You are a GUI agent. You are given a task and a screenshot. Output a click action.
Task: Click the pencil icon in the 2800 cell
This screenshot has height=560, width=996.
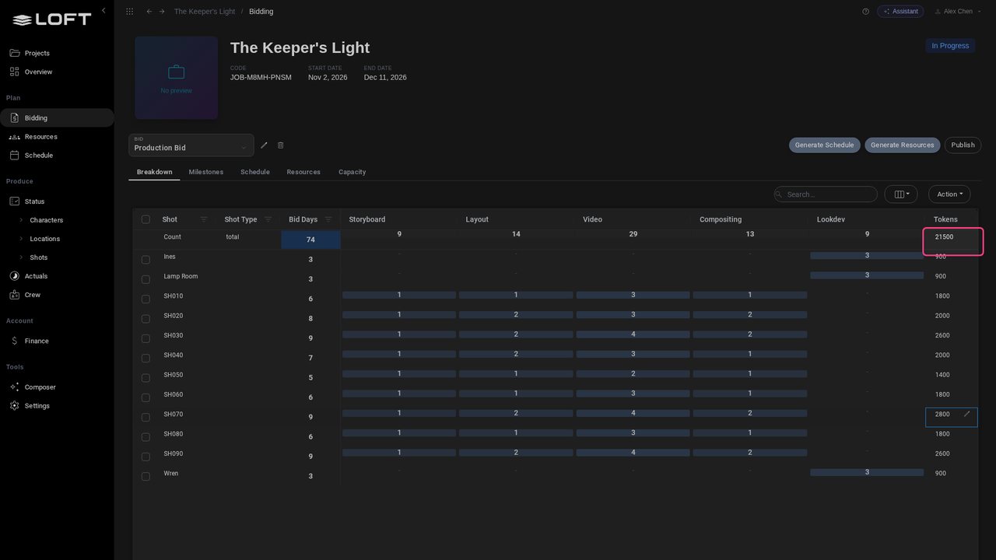point(967,415)
